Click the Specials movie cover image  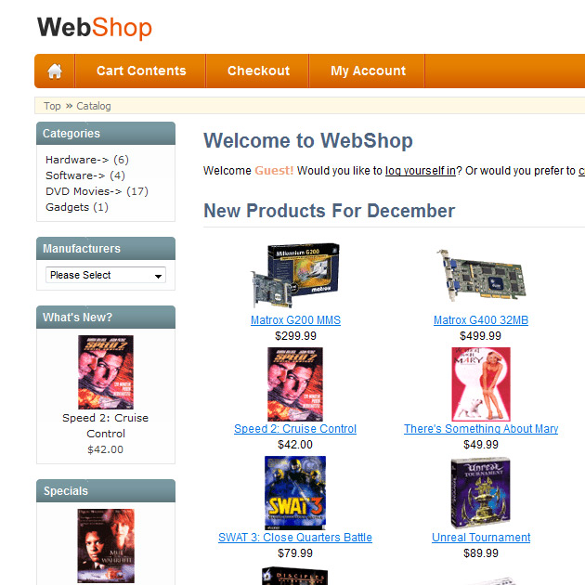tap(106, 545)
